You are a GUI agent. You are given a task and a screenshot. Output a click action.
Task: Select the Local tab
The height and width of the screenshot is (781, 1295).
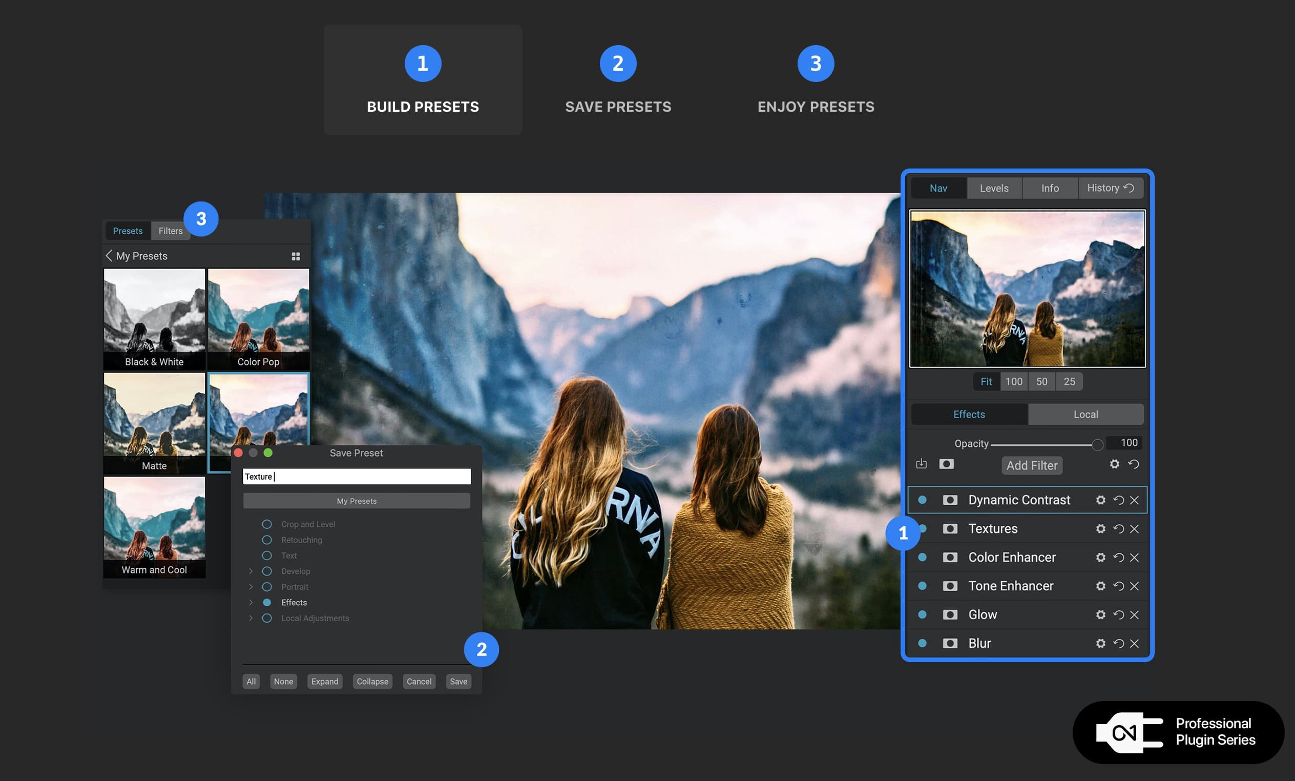[1085, 414]
